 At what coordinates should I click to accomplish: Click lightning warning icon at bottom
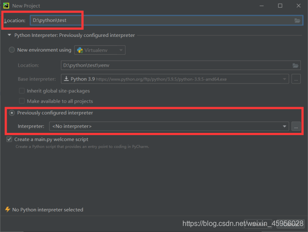click(8, 209)
